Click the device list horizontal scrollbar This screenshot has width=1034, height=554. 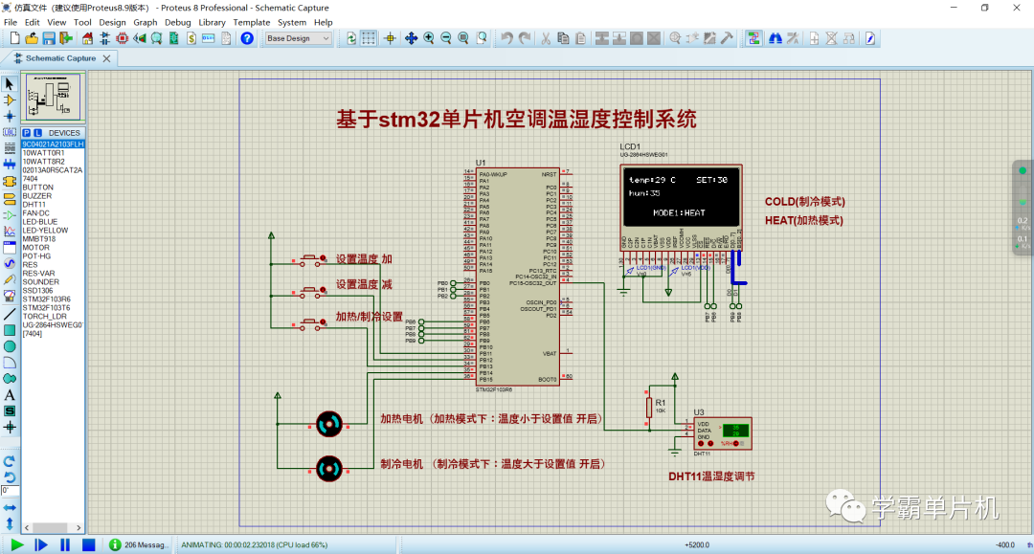tap(53, 527)
